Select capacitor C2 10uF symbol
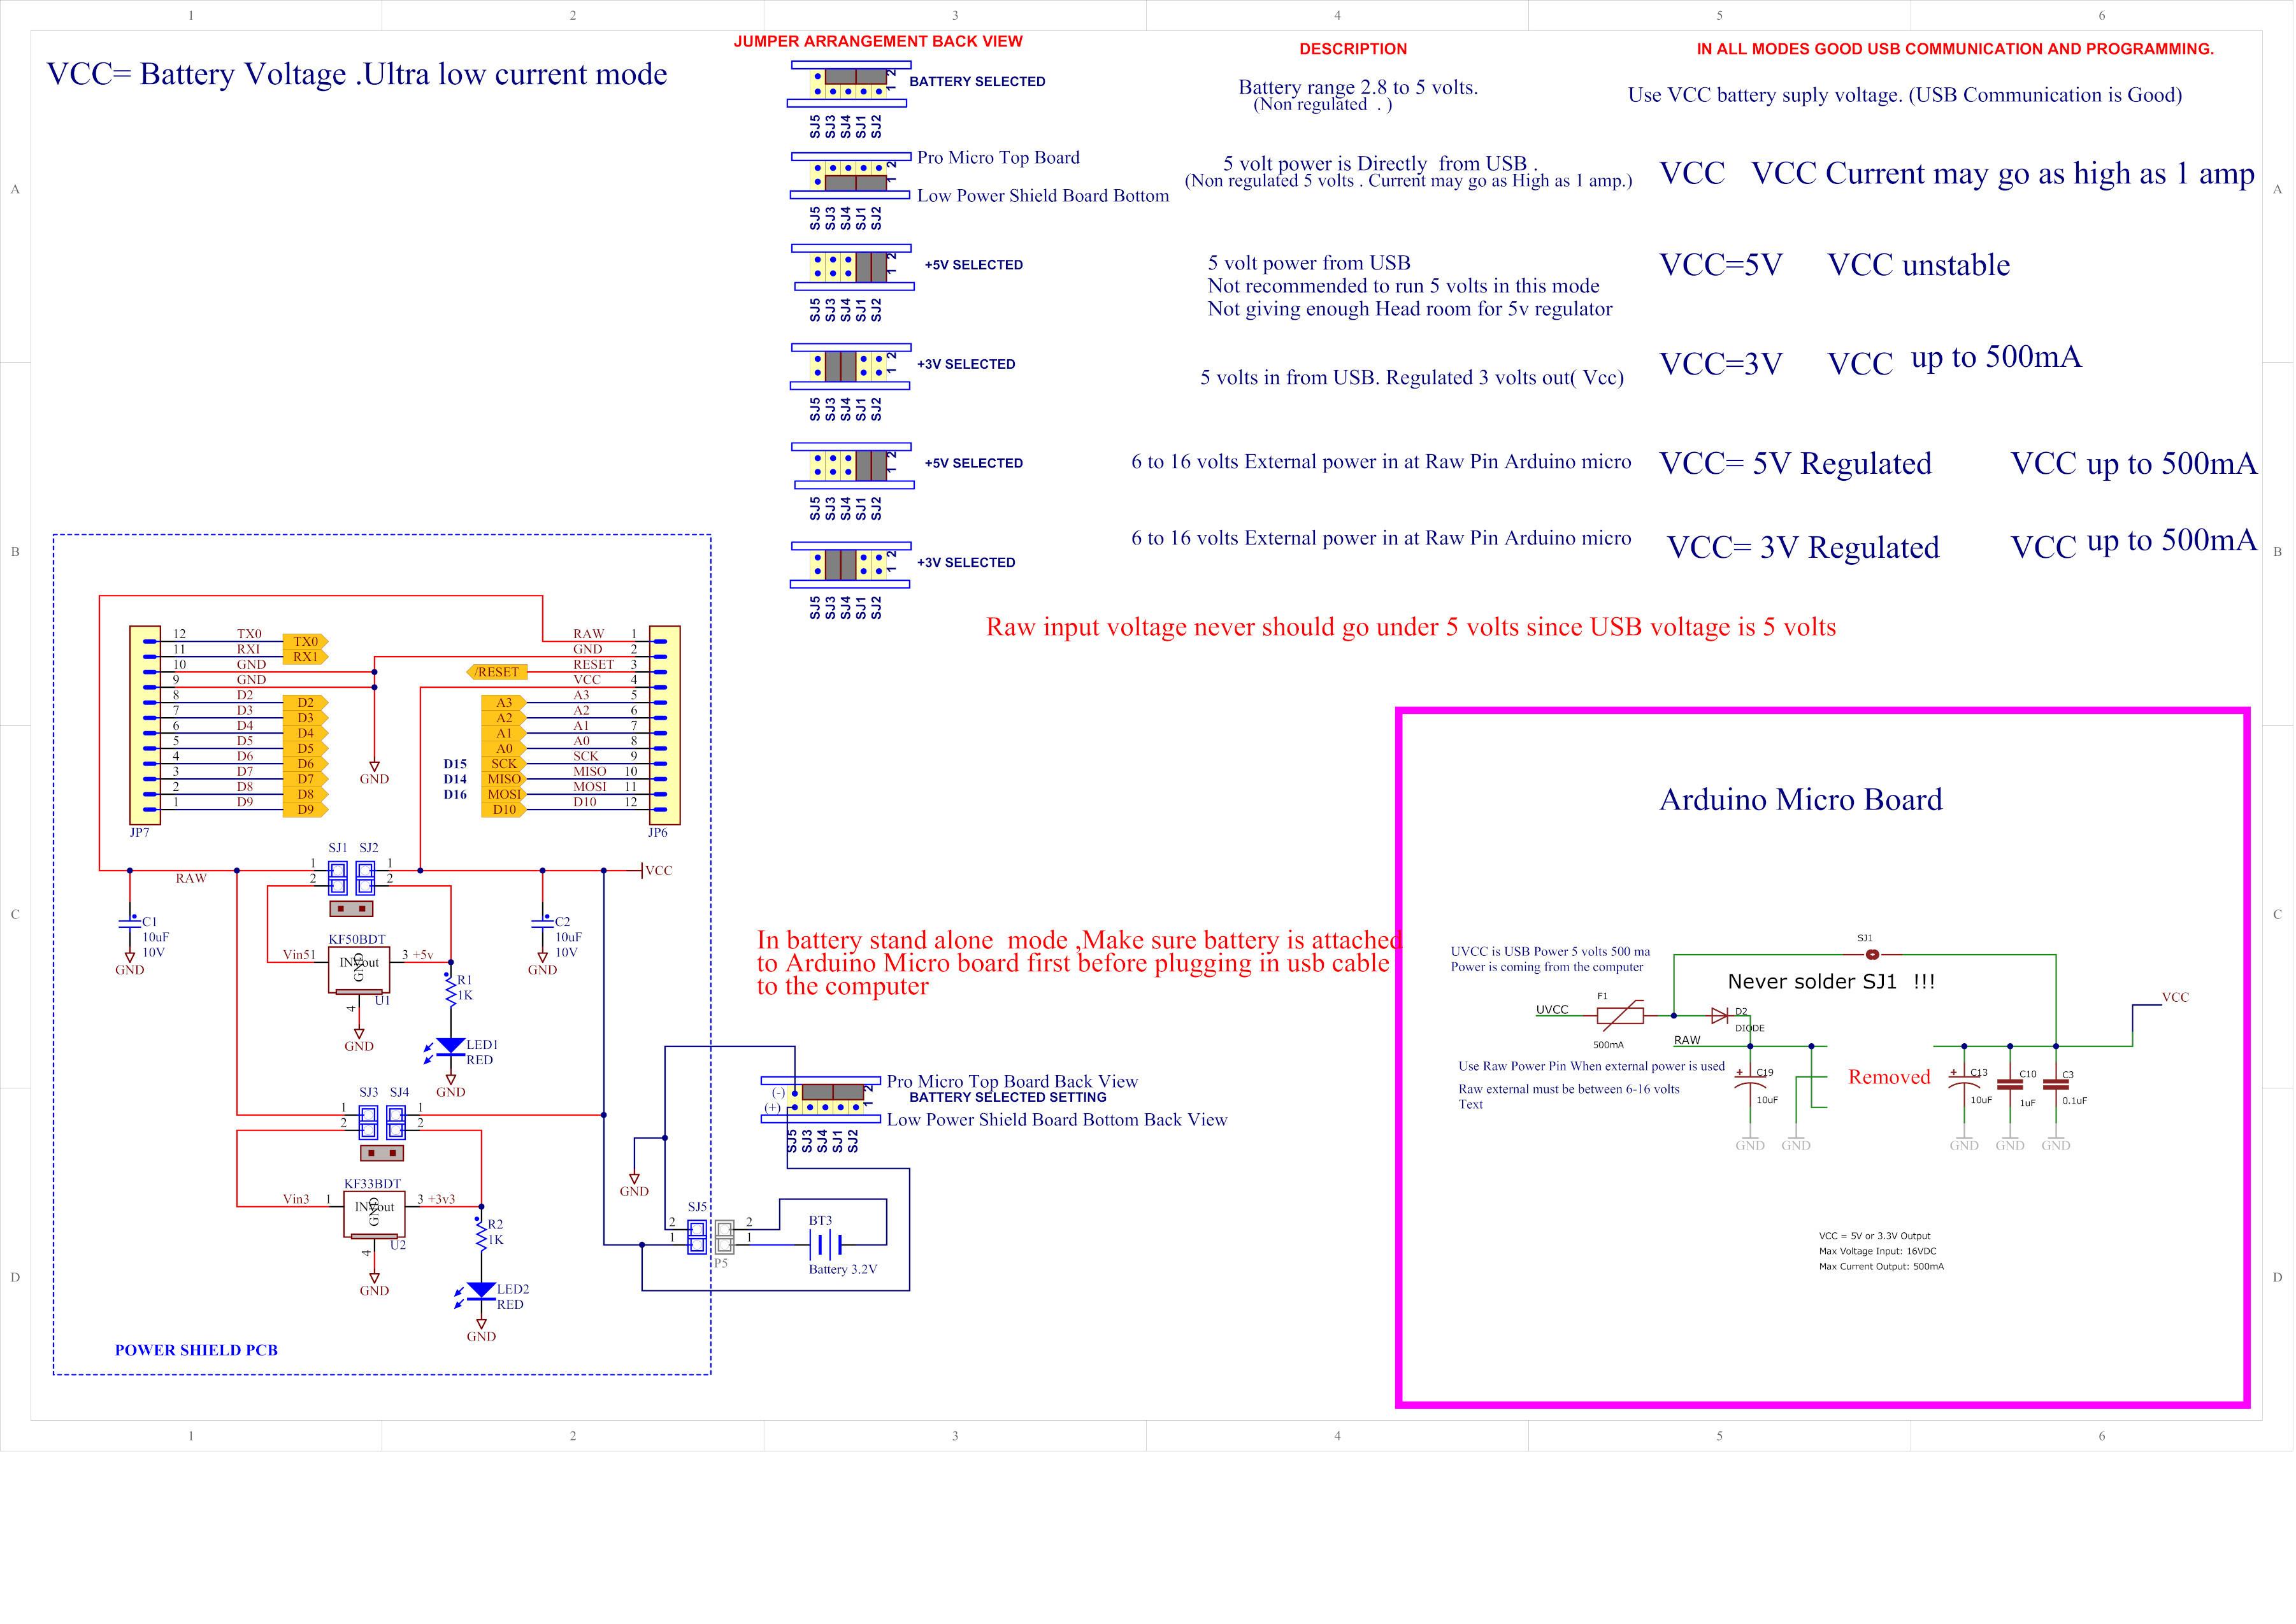2296x1624 pixels. 542,923
